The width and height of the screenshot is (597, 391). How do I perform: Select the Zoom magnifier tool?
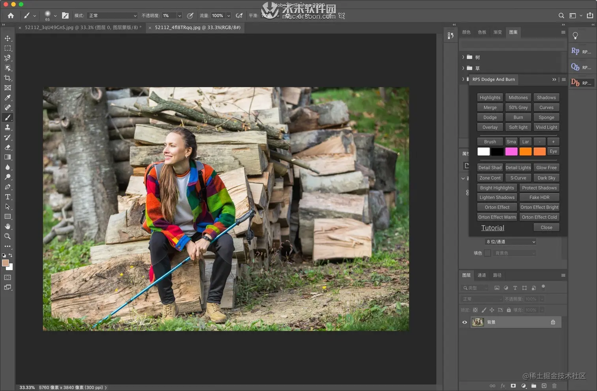point(8,236)
